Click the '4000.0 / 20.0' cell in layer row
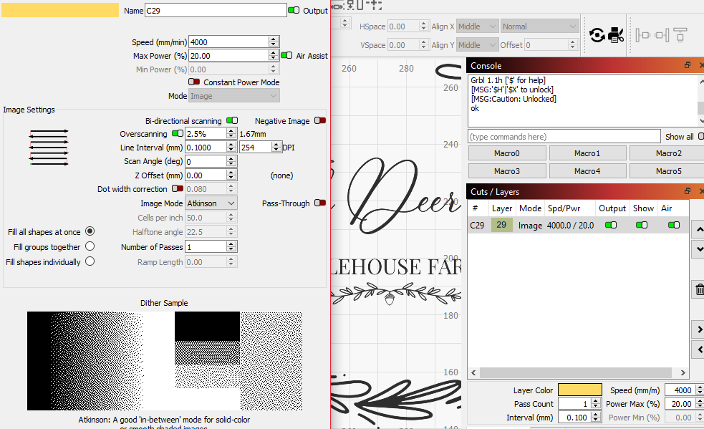This screenshot has width=704, height=429. point(570,226)
